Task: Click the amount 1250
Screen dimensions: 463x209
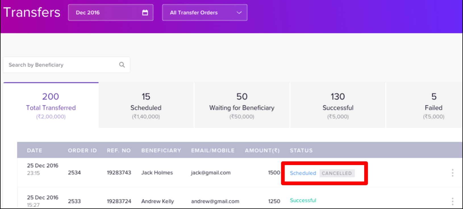Action: 274,201
